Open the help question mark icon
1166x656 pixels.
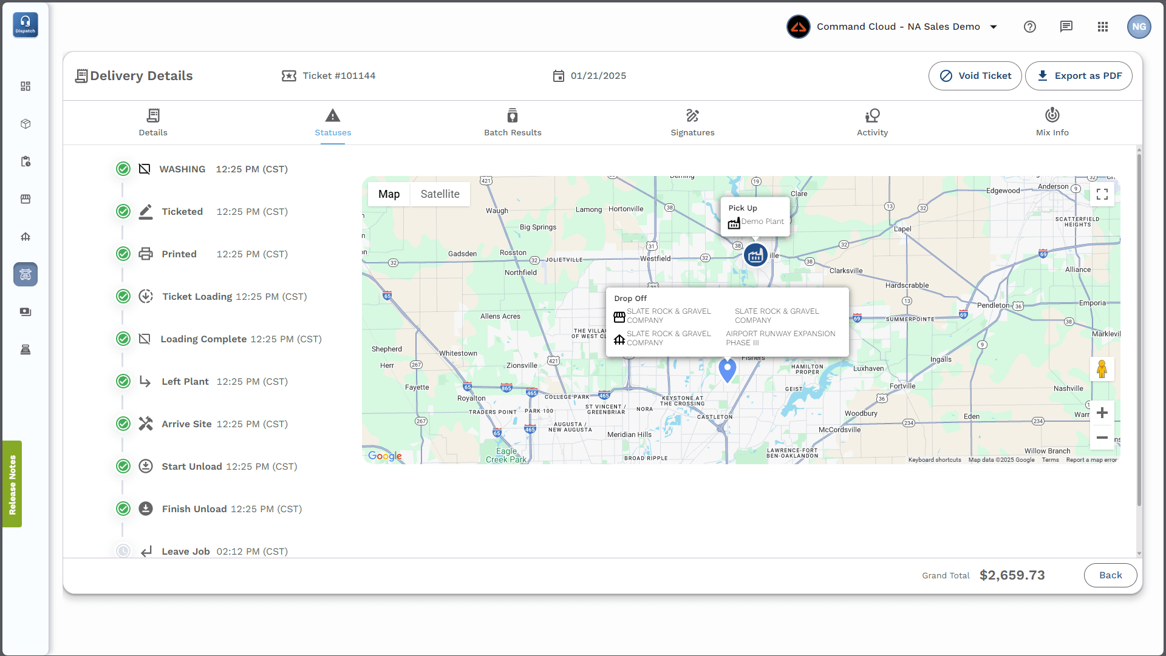coord(1030,27)
